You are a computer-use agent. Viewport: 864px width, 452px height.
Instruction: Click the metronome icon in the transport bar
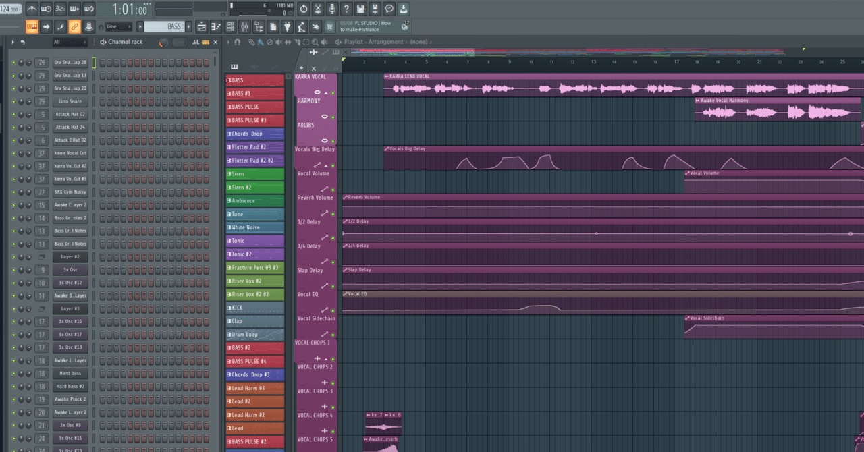(31, 9)
